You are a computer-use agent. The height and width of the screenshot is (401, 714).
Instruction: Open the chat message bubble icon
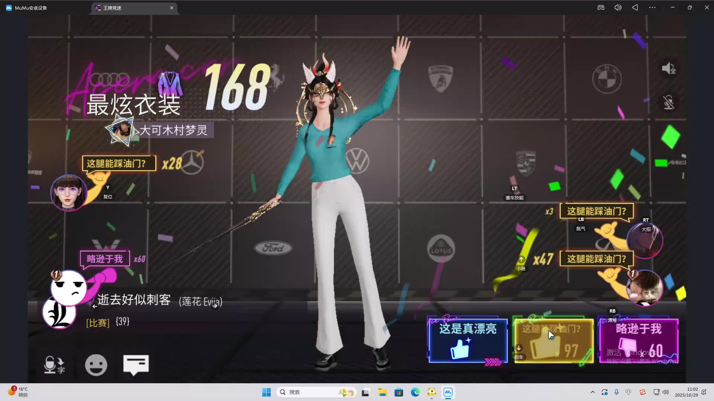pos(136,365)
